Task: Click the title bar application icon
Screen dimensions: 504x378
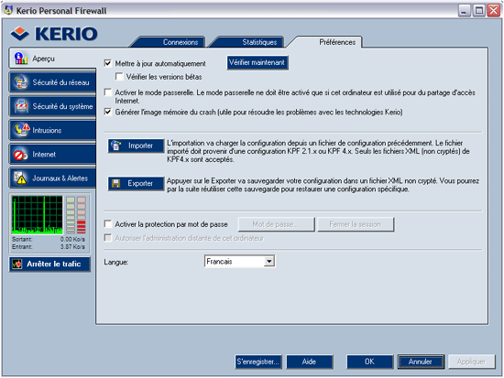Action: point(8,10)
